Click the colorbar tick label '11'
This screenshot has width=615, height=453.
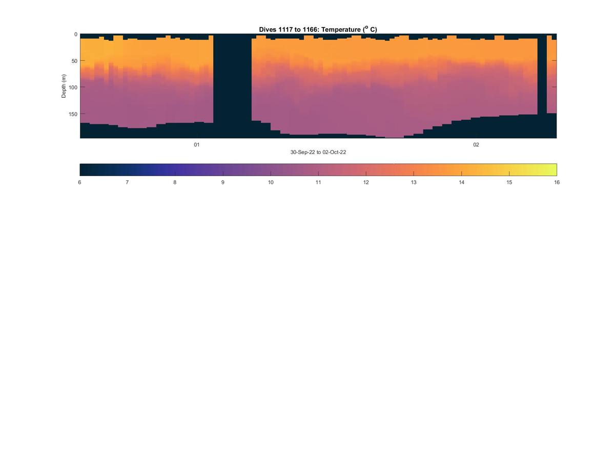[318, 182]
